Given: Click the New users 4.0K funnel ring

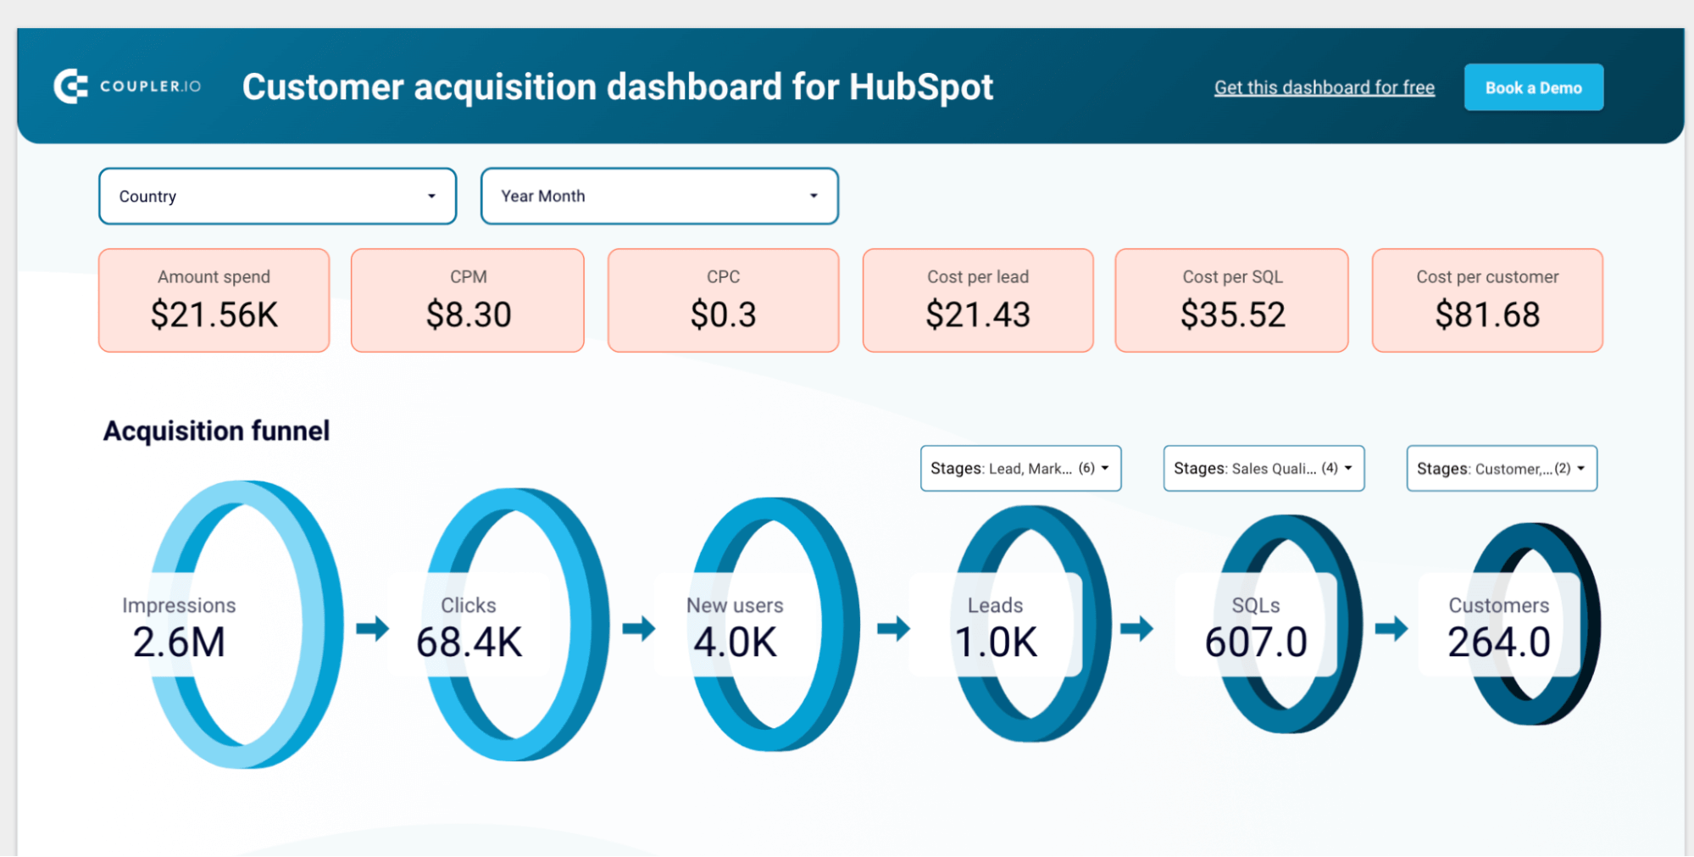Looking at the screenshot, I should pos(775,625).
